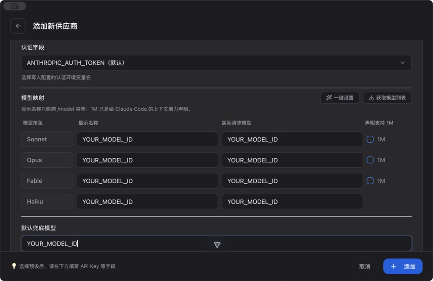Viewport: 433px width, 281px height.
Task: Open the 认证字段 dropdown ANTHROPIC_AUTH_TOKEN
Action: click(x=216, y=63)
